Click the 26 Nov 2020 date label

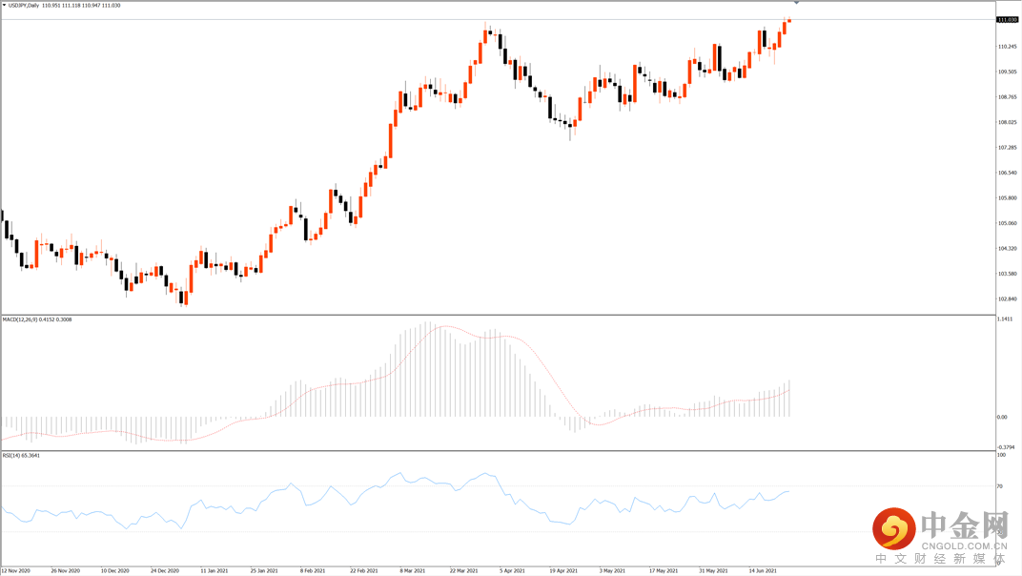[x=65, y=571]
